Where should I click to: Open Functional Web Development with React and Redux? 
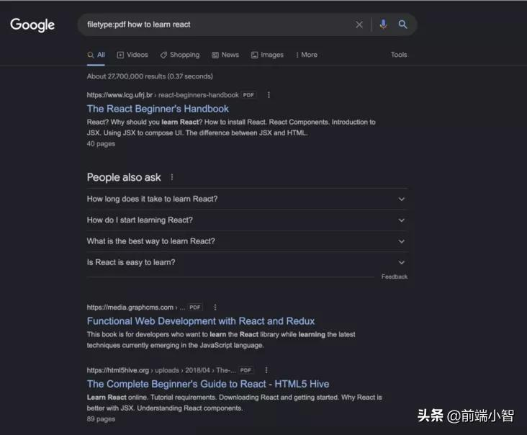201,321
